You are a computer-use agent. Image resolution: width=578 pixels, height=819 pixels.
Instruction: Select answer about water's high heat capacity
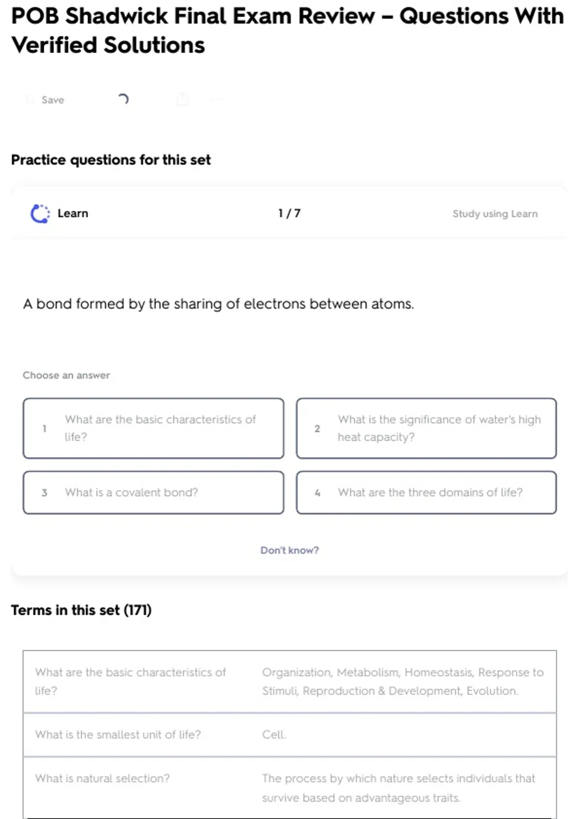tap(426, 428)
